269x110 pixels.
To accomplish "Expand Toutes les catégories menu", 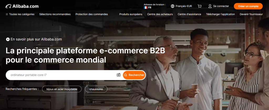I will tap(20, 14).
